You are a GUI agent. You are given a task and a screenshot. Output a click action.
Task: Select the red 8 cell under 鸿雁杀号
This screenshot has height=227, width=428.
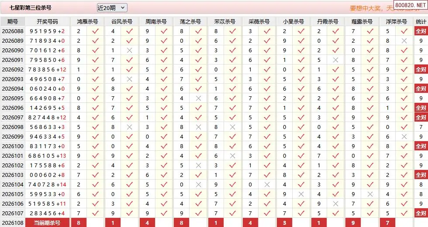79,223
